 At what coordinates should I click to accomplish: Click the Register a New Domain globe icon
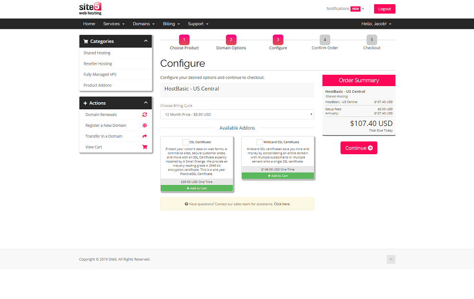point(145,125)
